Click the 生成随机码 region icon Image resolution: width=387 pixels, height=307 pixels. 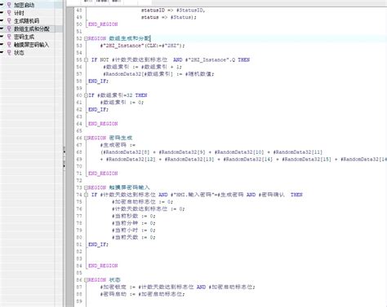pos(9,21)
